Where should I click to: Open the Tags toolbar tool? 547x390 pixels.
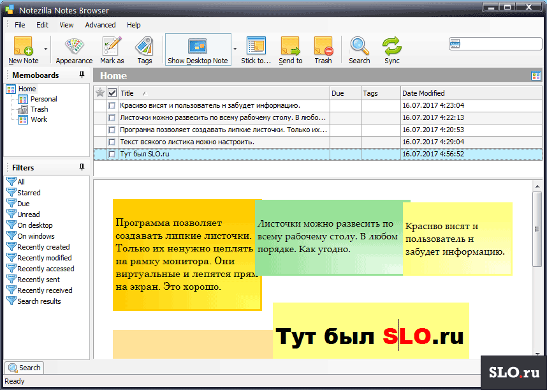(145, 50)
